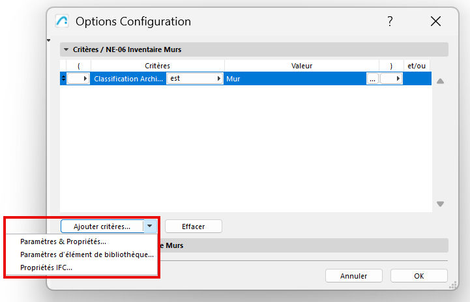Click the Effacer button
The width and height of the screenshot is (470, 302).
coord(193,226)
